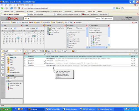Click the Save search disk icon
The width and height of the screenshot is (139, 111).
pos(102,18)
